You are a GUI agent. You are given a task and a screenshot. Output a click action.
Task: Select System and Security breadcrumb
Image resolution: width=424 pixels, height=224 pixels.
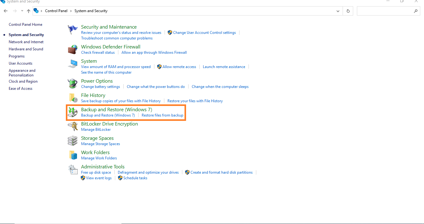91,11
